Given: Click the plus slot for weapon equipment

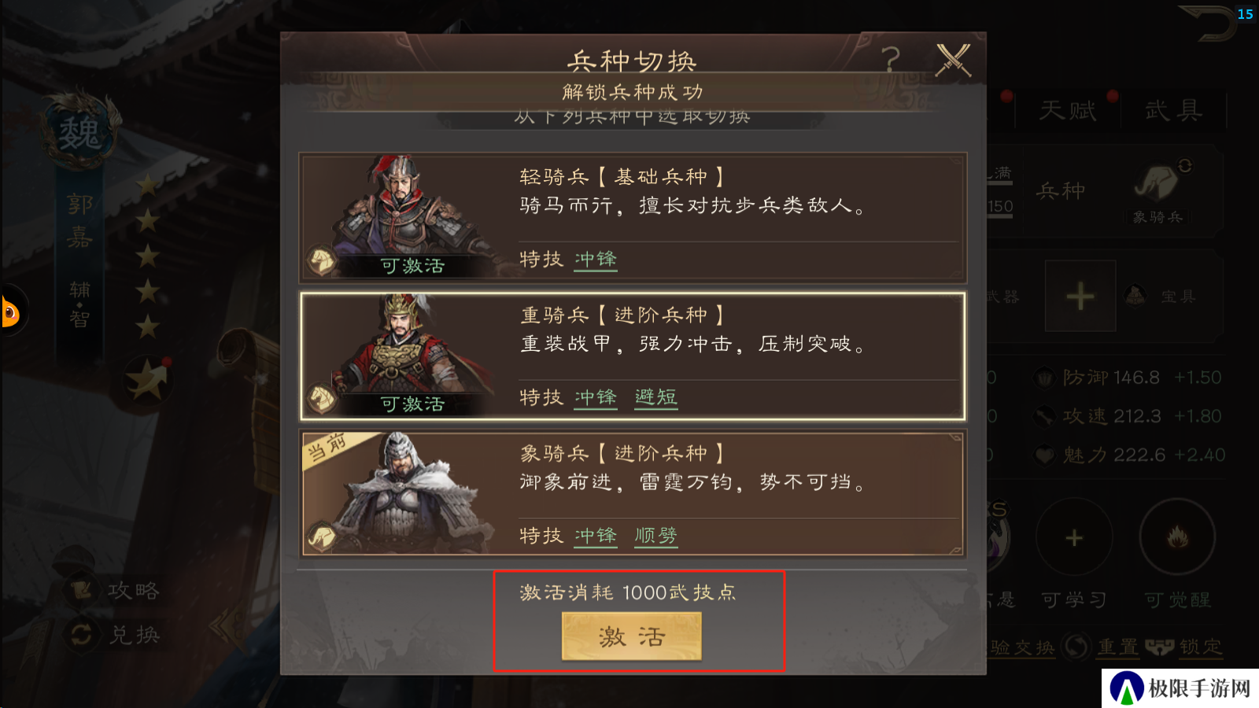Looking at the screenshot, I should (1080, 297).
